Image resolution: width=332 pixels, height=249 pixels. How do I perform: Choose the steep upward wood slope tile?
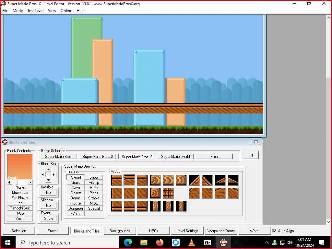click(195, 180)
